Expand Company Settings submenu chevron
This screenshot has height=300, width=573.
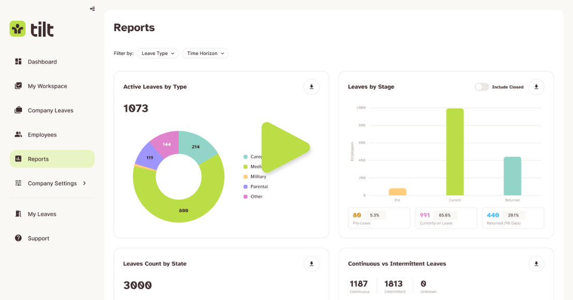coord(84,183)
